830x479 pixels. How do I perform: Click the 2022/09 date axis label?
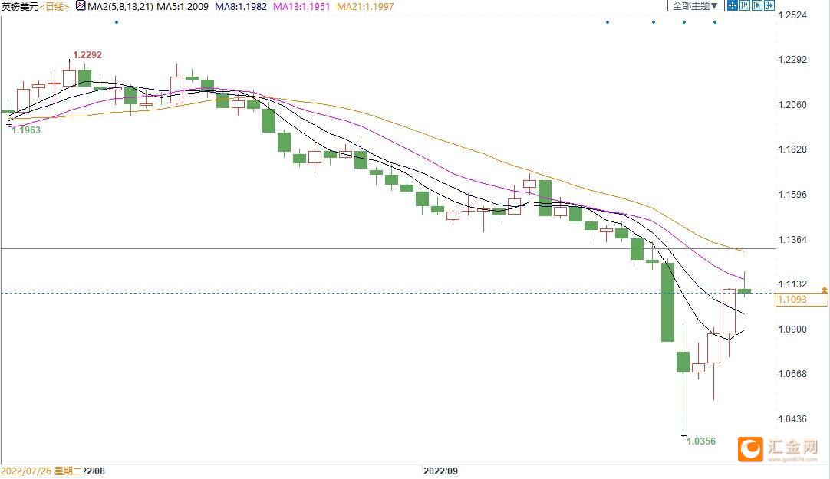coord(440,471)
